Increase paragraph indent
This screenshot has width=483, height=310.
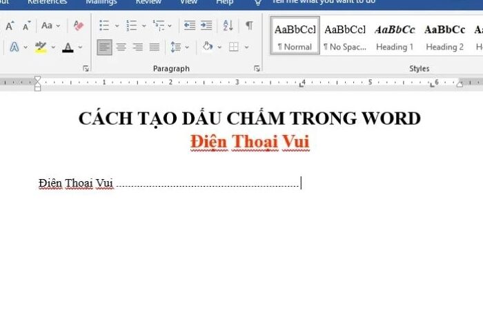click(x=206, y=25)
